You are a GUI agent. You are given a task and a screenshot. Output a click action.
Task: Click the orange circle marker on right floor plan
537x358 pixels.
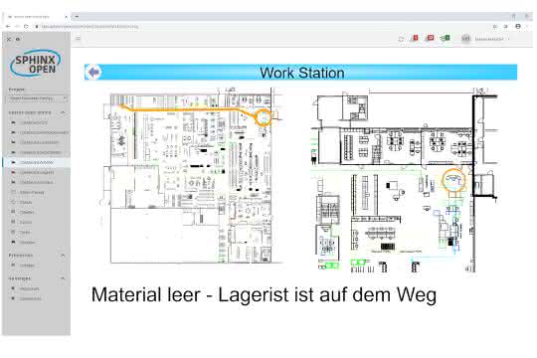[453, 180]
